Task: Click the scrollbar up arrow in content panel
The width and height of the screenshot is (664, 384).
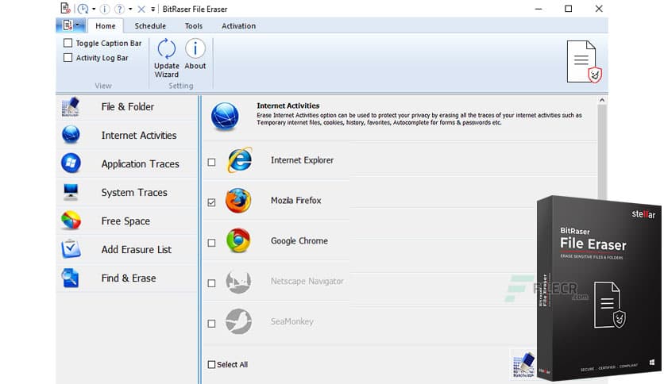Action: coord(602,100)
